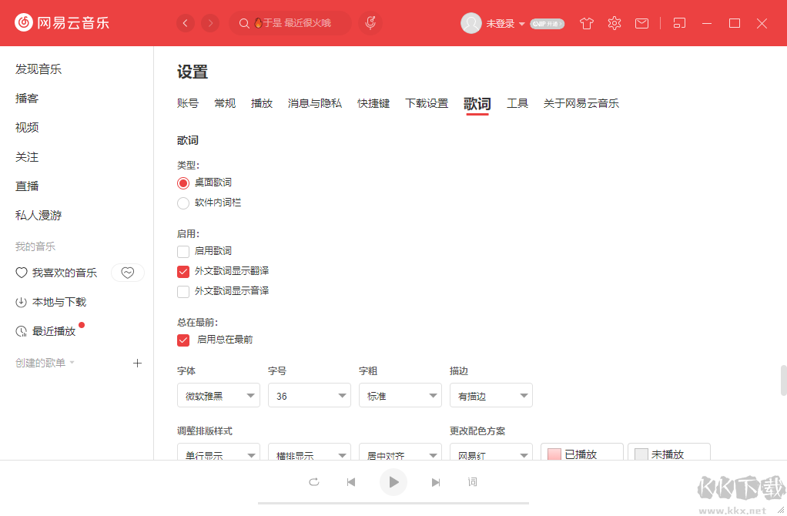The height and width of the screenshot is (516, 787).
Task: Switch to the 下载设置 tab
Action: (427, 102)
